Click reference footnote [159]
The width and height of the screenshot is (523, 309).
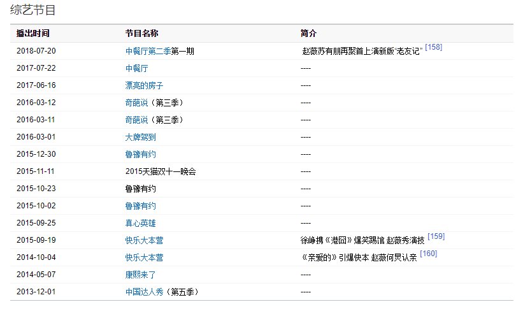436,236
